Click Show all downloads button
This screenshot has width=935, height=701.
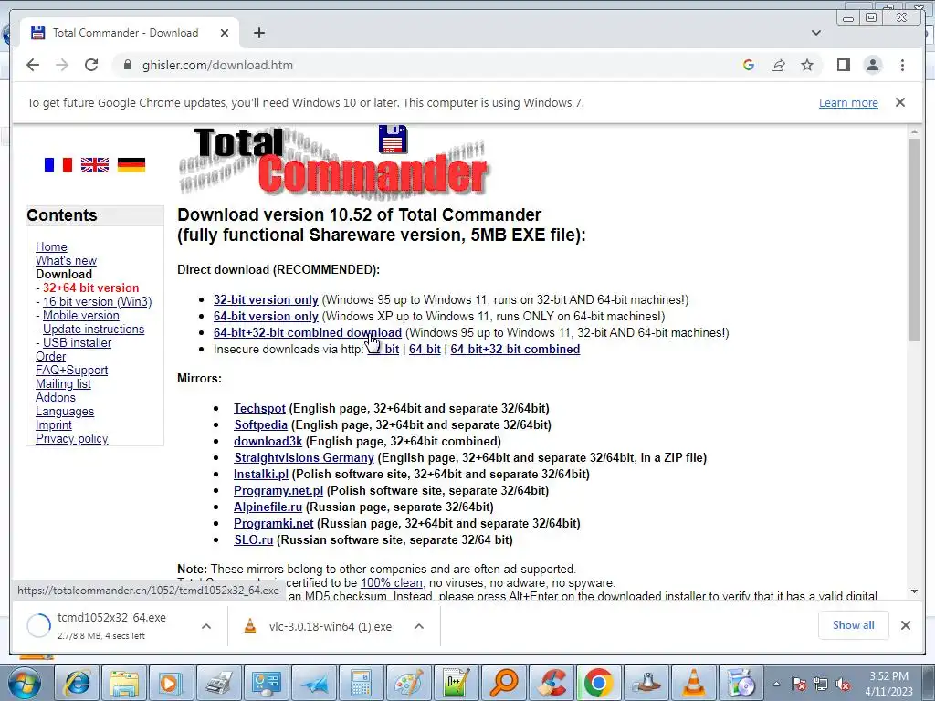854,624
